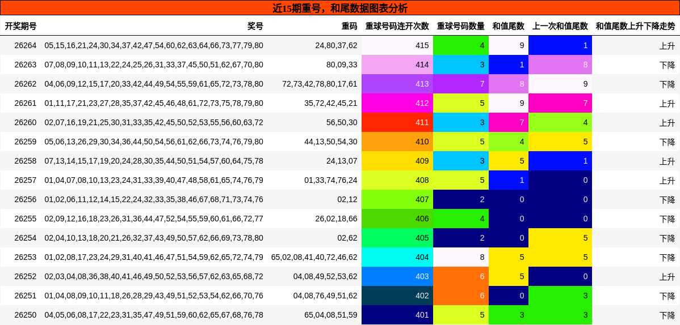The height and width of the screenshot is (325, 680).
Task: Select issue number 26260
Action: (26, 122)
